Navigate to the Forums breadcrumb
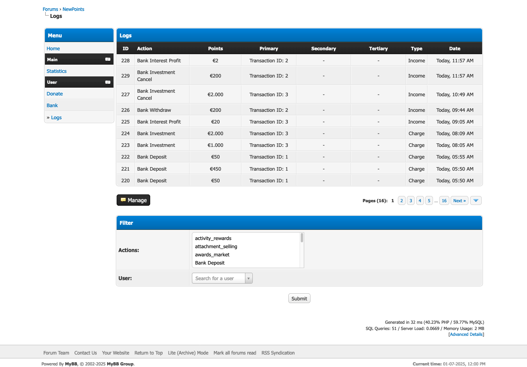 click(x=50, y=9)
